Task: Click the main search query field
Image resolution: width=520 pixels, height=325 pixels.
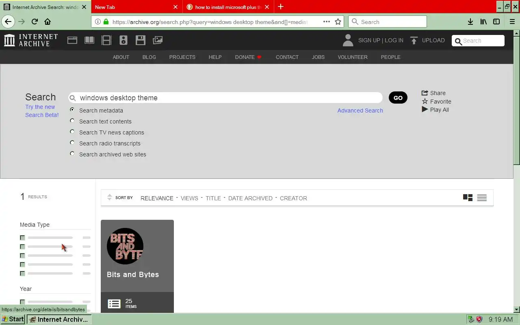Action: tap(225, 98)
